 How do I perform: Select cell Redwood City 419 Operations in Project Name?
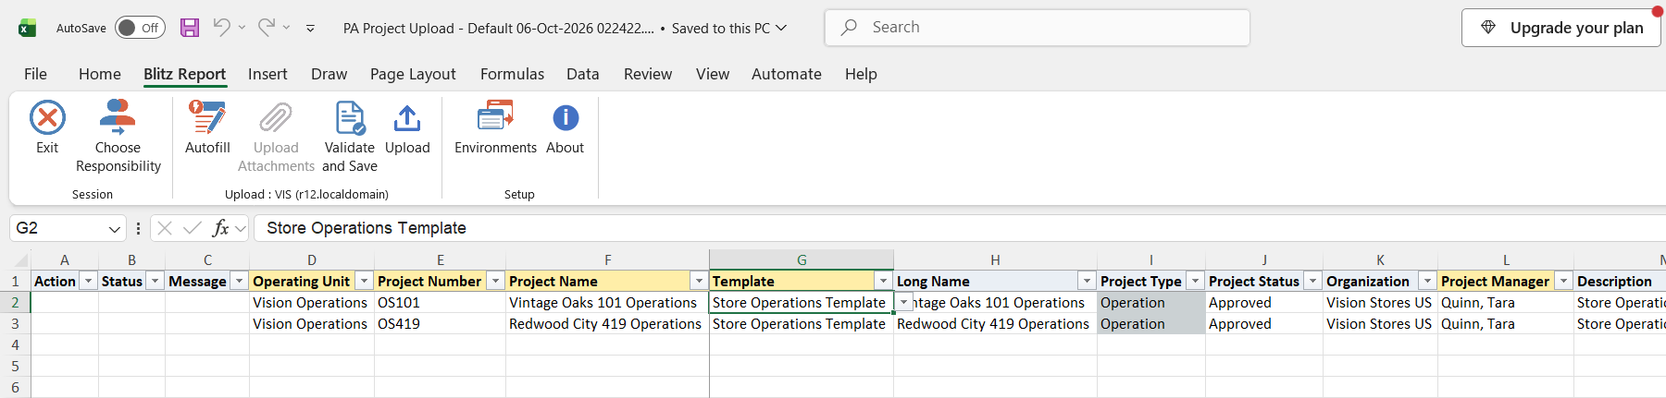point(607,324)
